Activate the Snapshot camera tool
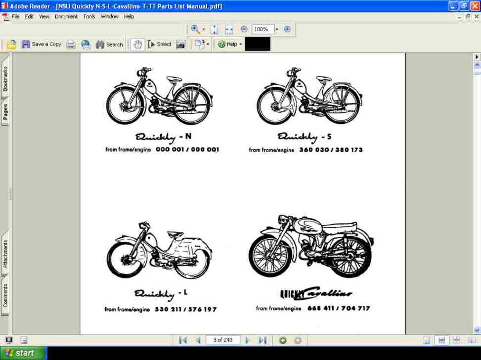This screenshot has height=360, width=481. coord(180,44)
